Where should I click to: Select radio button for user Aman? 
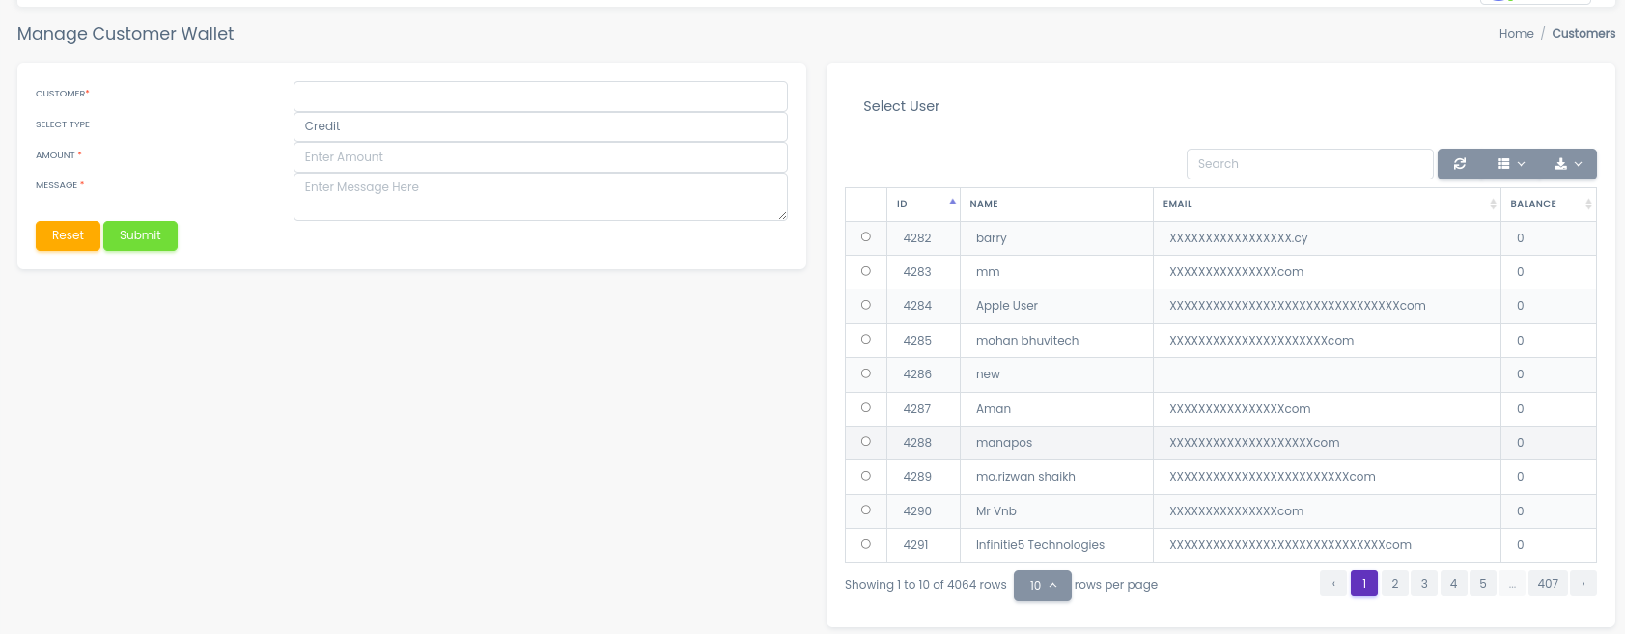[x=866, y=408]
